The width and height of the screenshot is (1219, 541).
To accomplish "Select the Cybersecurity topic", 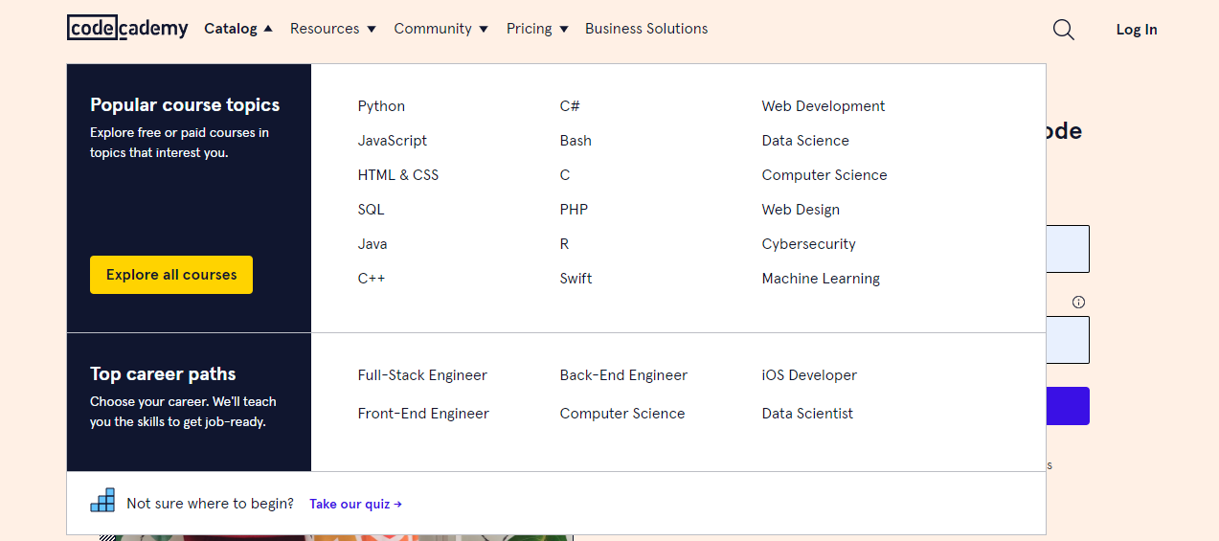I will click(809, 244).
